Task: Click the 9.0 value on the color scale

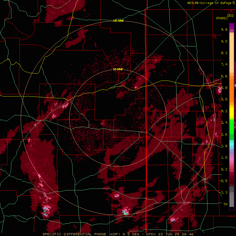Action: [x=224, y=41]
